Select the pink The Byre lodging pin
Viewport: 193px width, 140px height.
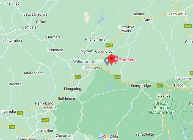pos(116,60)
